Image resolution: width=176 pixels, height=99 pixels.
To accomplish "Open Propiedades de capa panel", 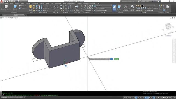I will coord(132,8).
